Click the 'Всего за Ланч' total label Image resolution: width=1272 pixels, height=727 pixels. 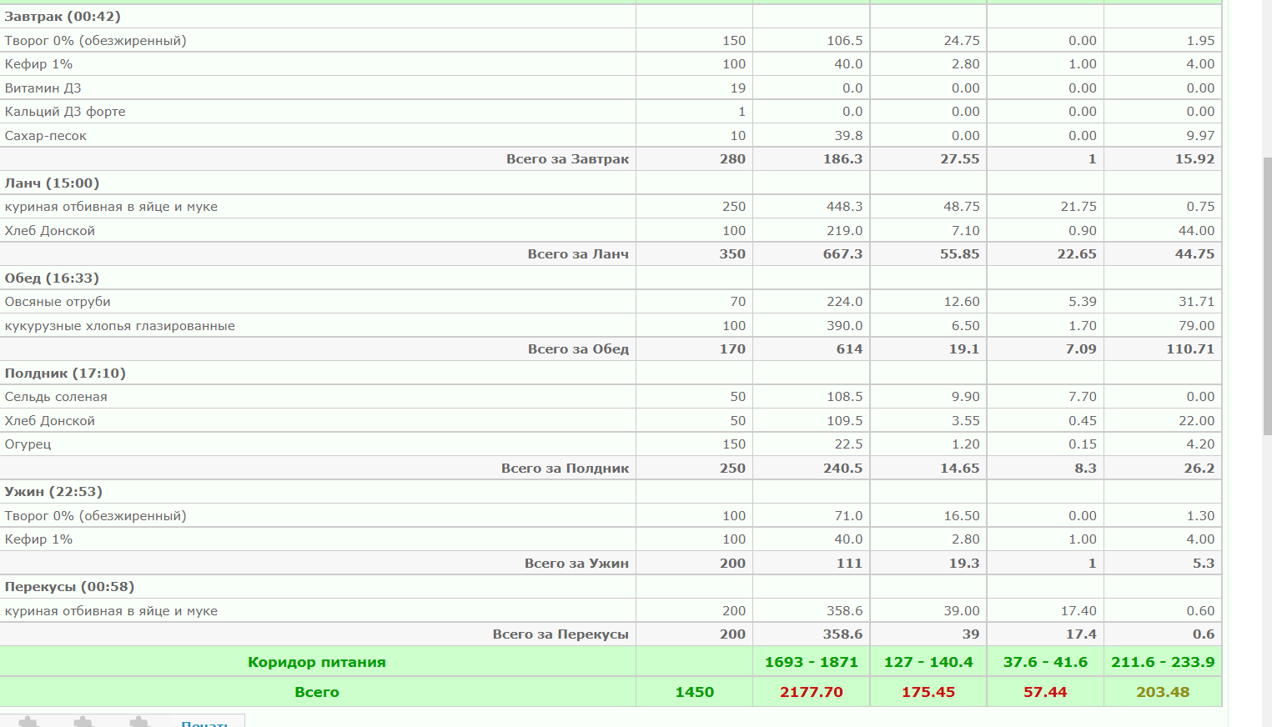578,253
